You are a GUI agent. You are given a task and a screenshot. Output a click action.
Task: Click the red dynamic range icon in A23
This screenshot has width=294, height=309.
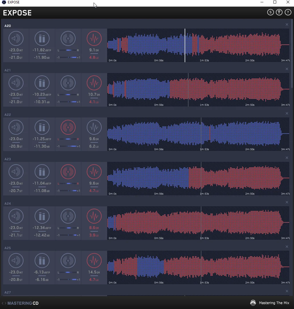[x=94, y=172]
